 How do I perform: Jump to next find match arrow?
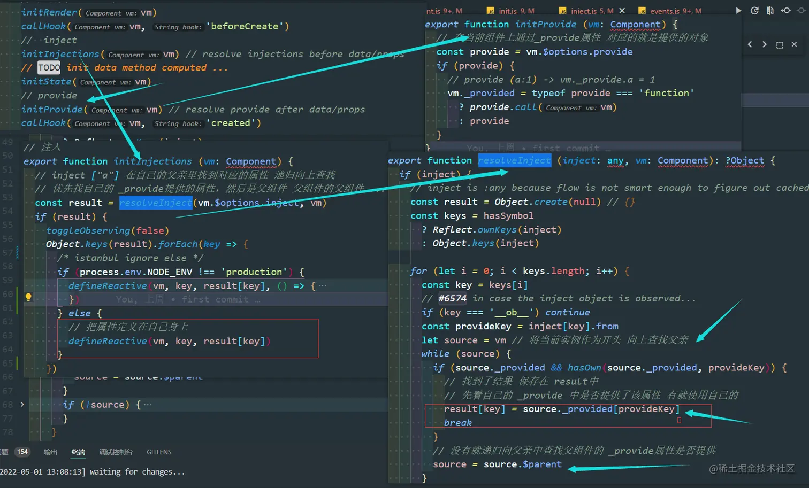(x=764, y=44)
